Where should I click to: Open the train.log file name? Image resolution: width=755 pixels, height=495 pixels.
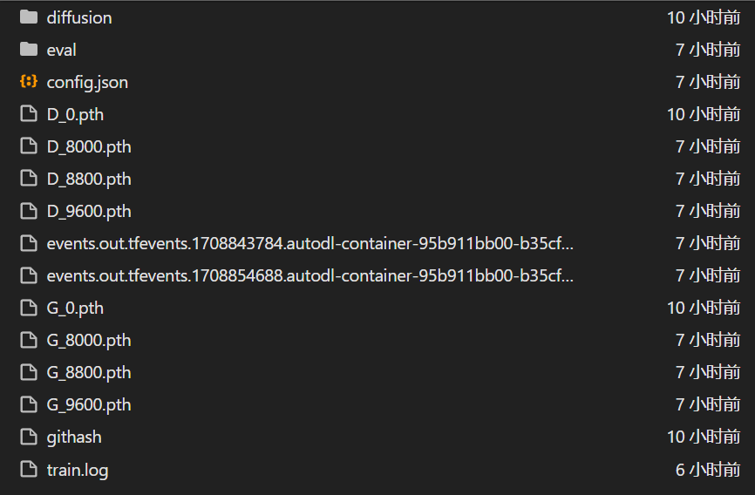pos(78,470)
